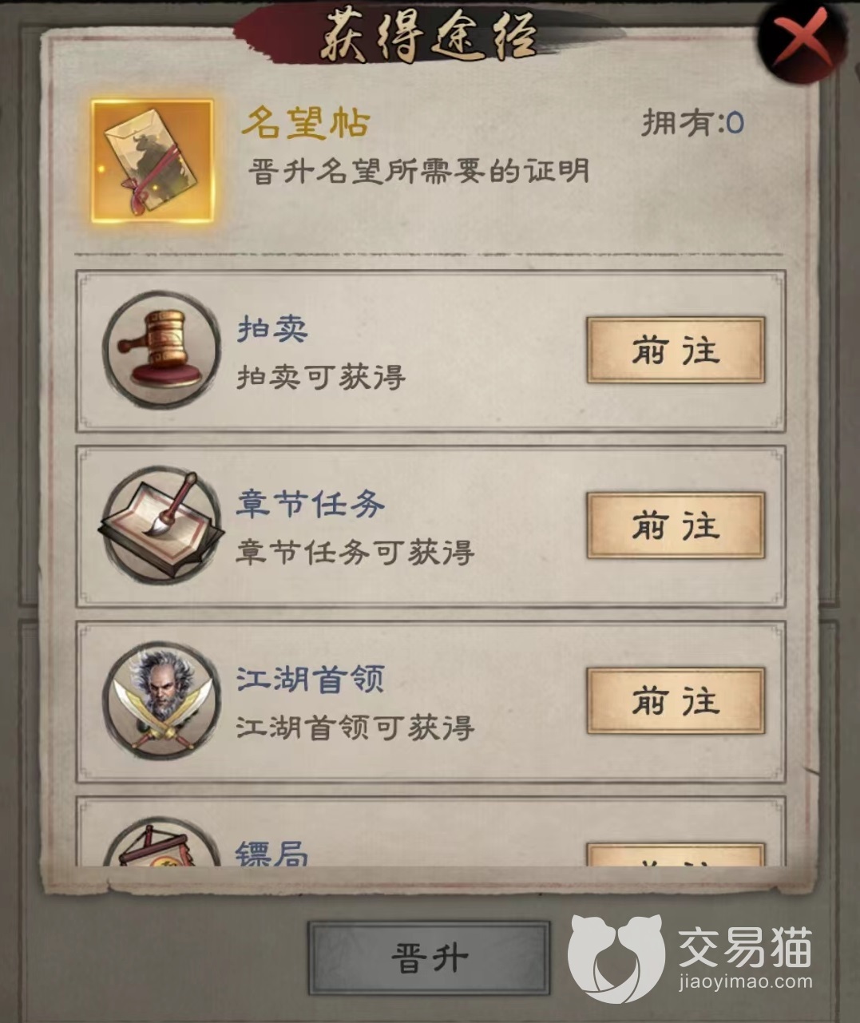The height and width of the screenshot is (1023, 860).
Task: Select the 章节任务 title text
Action: pyautogui.click(x=310, y=504)
